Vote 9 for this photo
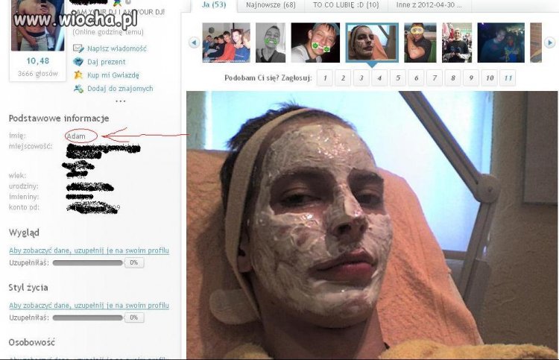The width and height of the screenshot is (559, 360). click(471, 78)
